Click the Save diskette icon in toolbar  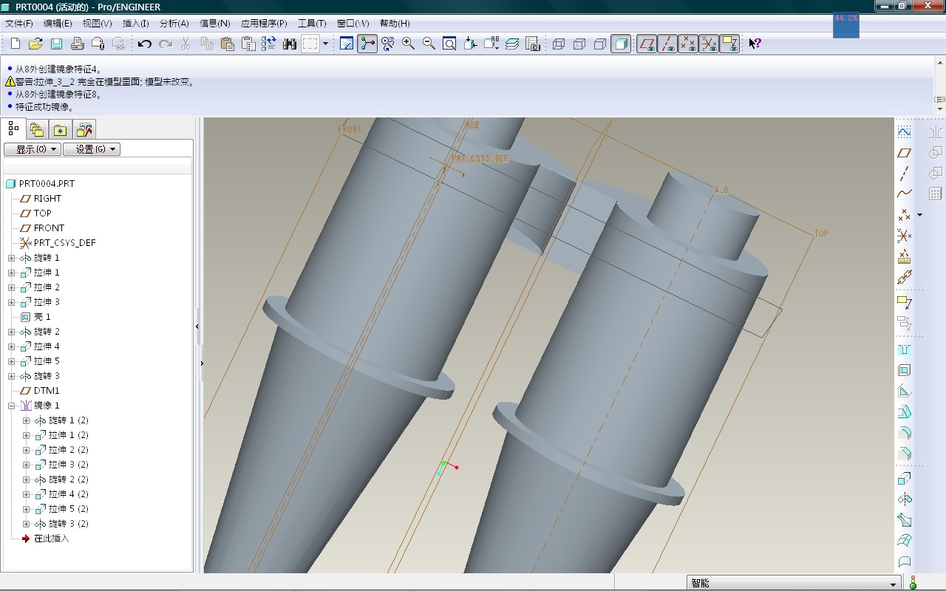(56, 44)
